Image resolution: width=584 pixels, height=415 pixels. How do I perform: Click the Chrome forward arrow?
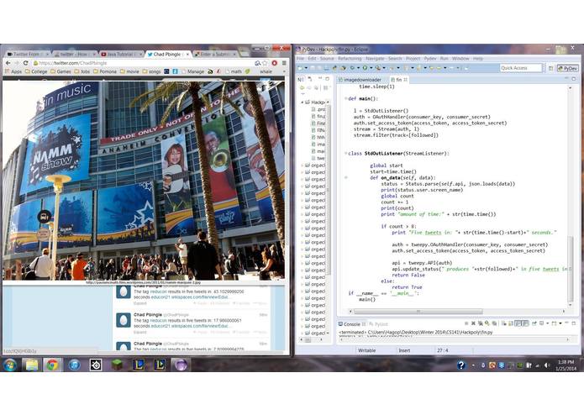(17, 63)
